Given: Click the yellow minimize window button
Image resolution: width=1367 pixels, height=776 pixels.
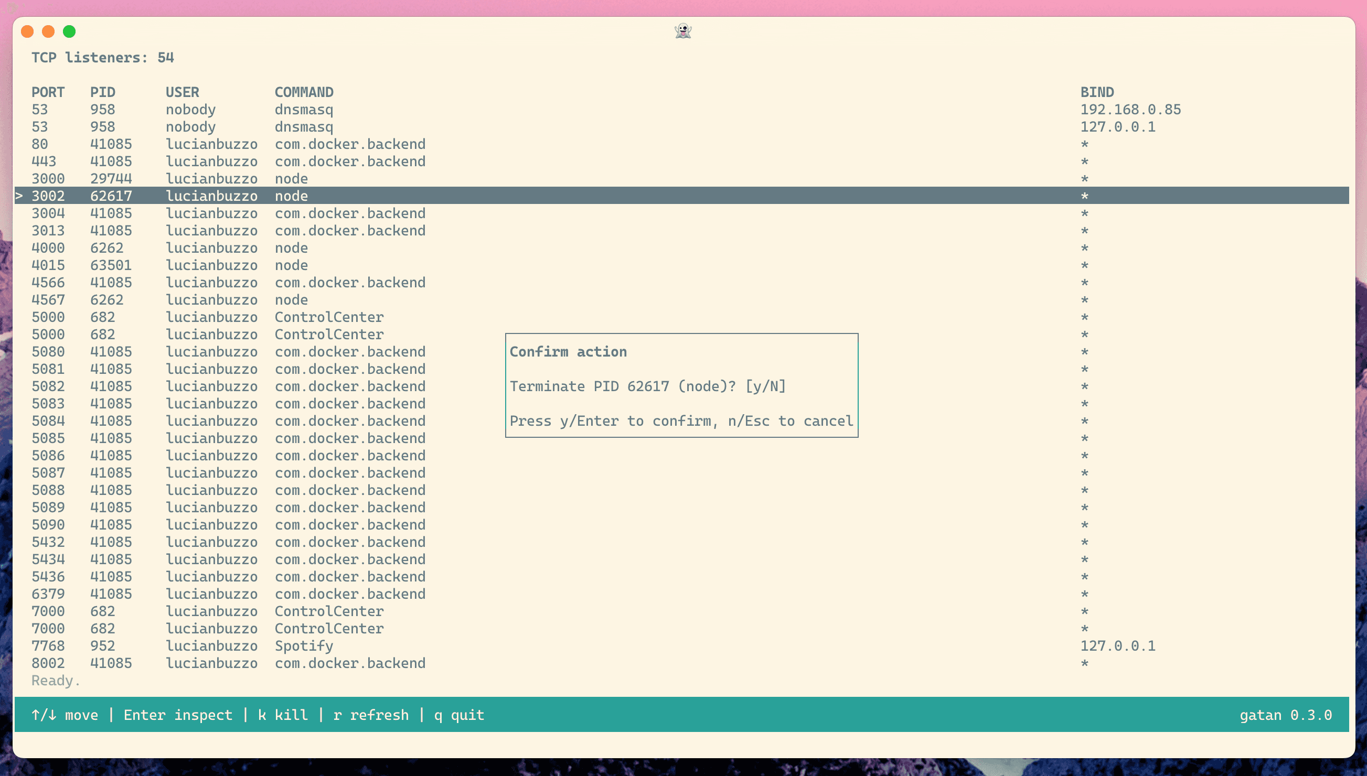Looking at the screenshot, I should [x=48, y=31].
